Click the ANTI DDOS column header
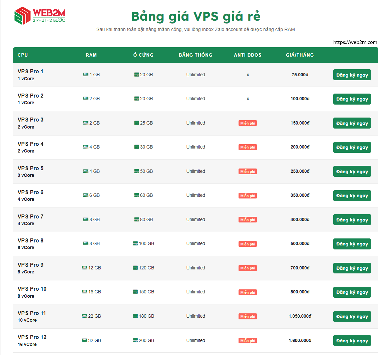Viewport: 389px width, 355px height. (x=248, y=55)
